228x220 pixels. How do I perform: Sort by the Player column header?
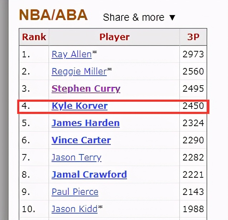[x=114, y=37]
